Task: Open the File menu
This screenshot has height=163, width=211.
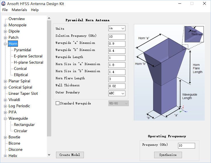Action: [5, 10]
